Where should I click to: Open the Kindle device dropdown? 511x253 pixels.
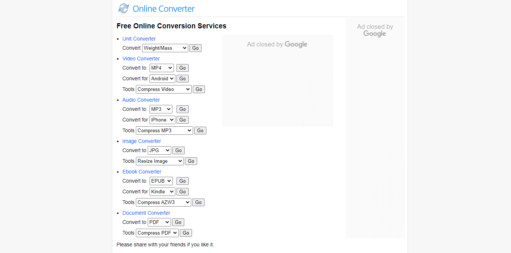(162, 191)
